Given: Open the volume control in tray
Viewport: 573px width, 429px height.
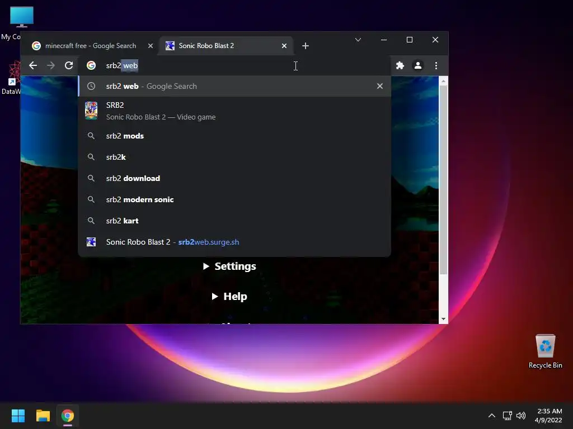Looking at the screenshot, I should 521,416.
